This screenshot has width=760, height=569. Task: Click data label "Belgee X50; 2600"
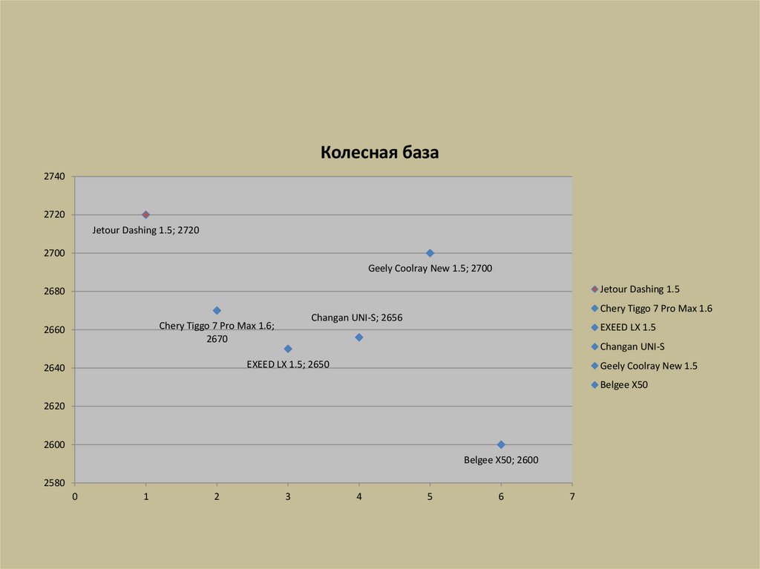point(501,460)
